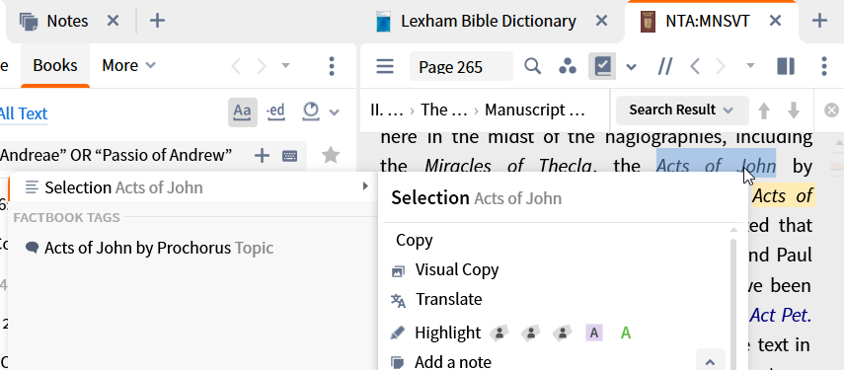The height and width of the screenshot is (370, 844).
Task: Expand dropdown next to checkmark icon
Action: point(632,67)
